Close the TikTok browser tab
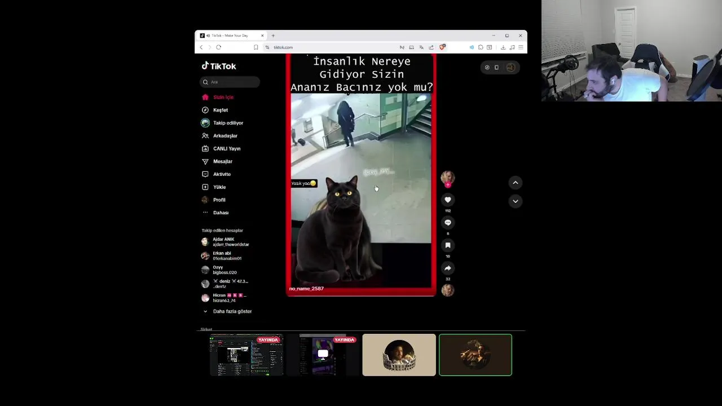Viewport: 722px width, 406px height. pyautogui.click(x=262, y=36)
